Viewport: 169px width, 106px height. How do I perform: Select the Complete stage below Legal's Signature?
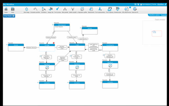[77, 85]
